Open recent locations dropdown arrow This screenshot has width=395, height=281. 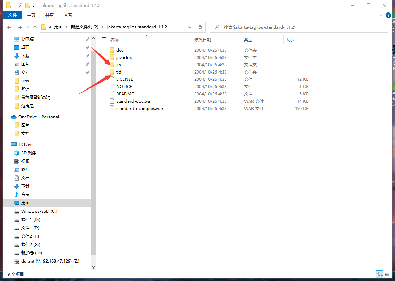tap(28, 27)
